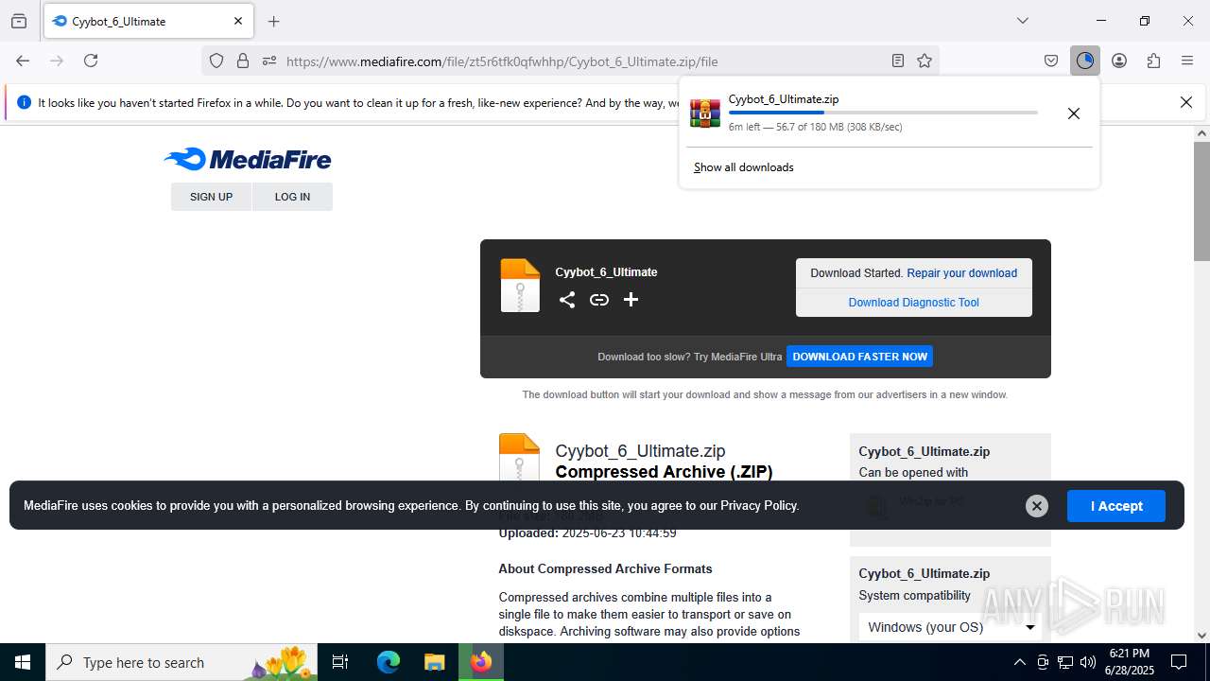1210x681 pixels.
Task: Open Firefox application menu
Action: click(1187, 61)
